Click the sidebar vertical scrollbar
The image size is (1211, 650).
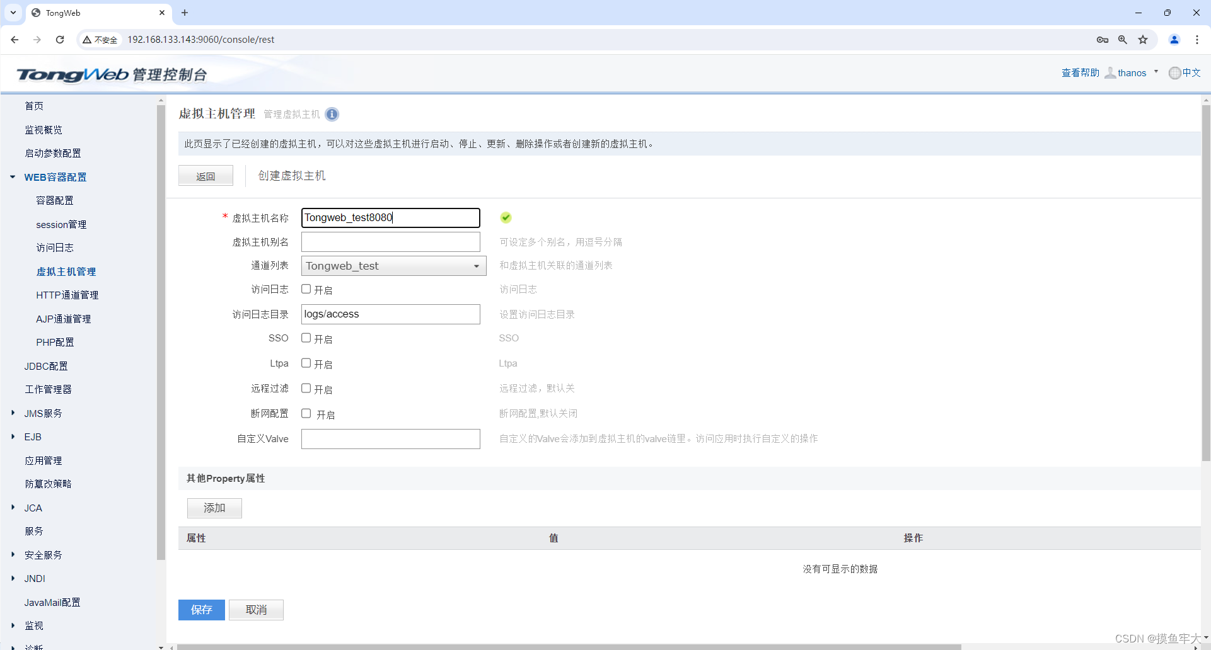[161, 332]
